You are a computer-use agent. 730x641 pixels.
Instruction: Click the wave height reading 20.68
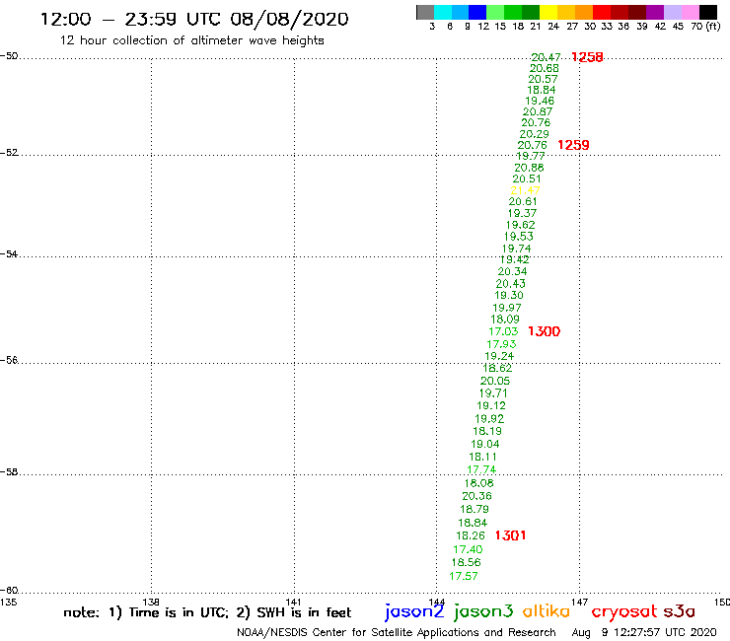(x=545, y=68)
